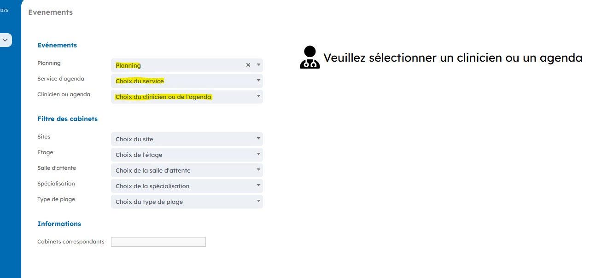Click the Evénements section heading
The height and width of the screenshot is (278, 602).
57,45
